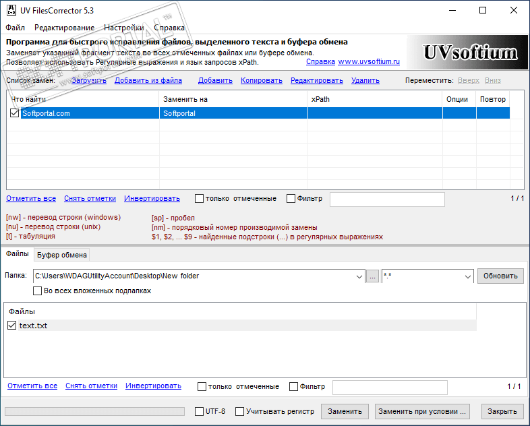Open the www.uvsoftium.ru website link
Screen dimensions: 530x426
point(369,62)
